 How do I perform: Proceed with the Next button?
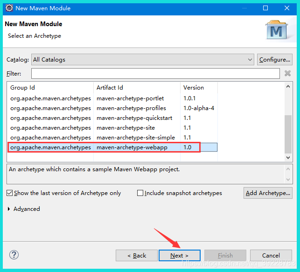pos(180,255)
